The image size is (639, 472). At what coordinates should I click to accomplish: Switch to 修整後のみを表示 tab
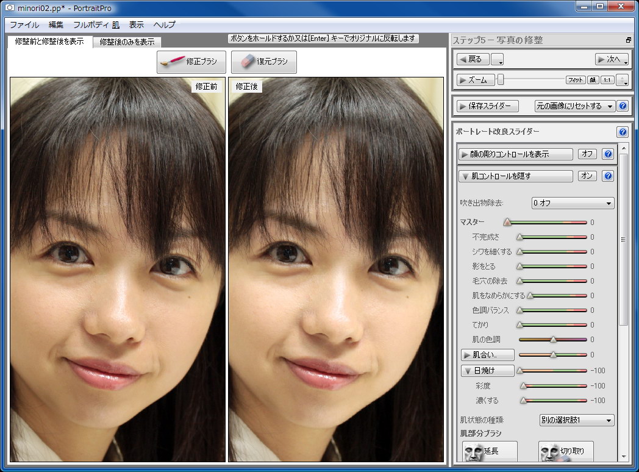[x=127, y=41]
